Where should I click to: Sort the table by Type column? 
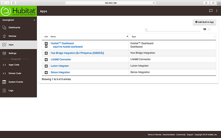tap(173, 36)
